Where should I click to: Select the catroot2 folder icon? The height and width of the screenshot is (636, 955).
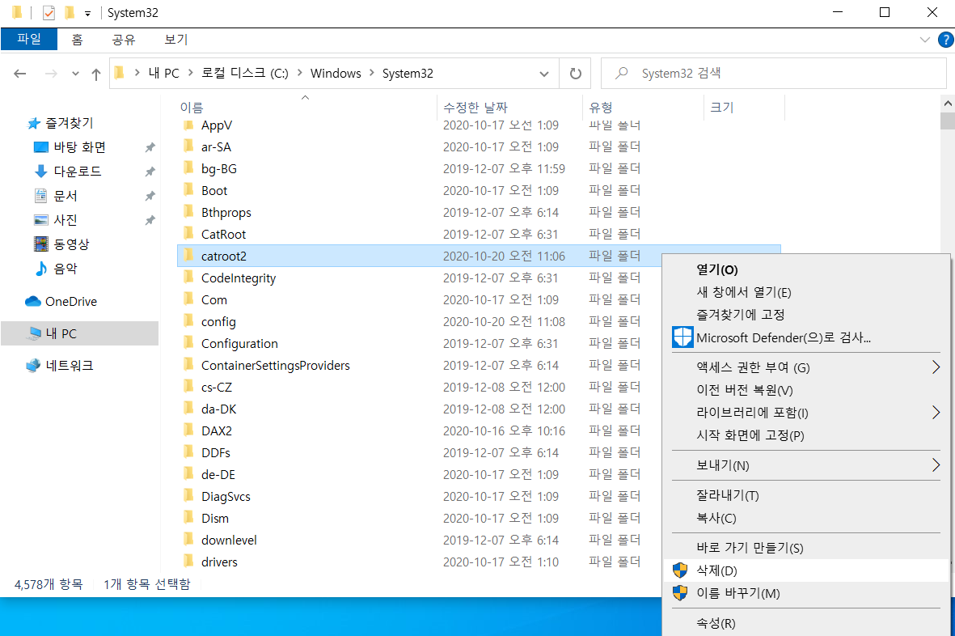[x=188, y=256]
